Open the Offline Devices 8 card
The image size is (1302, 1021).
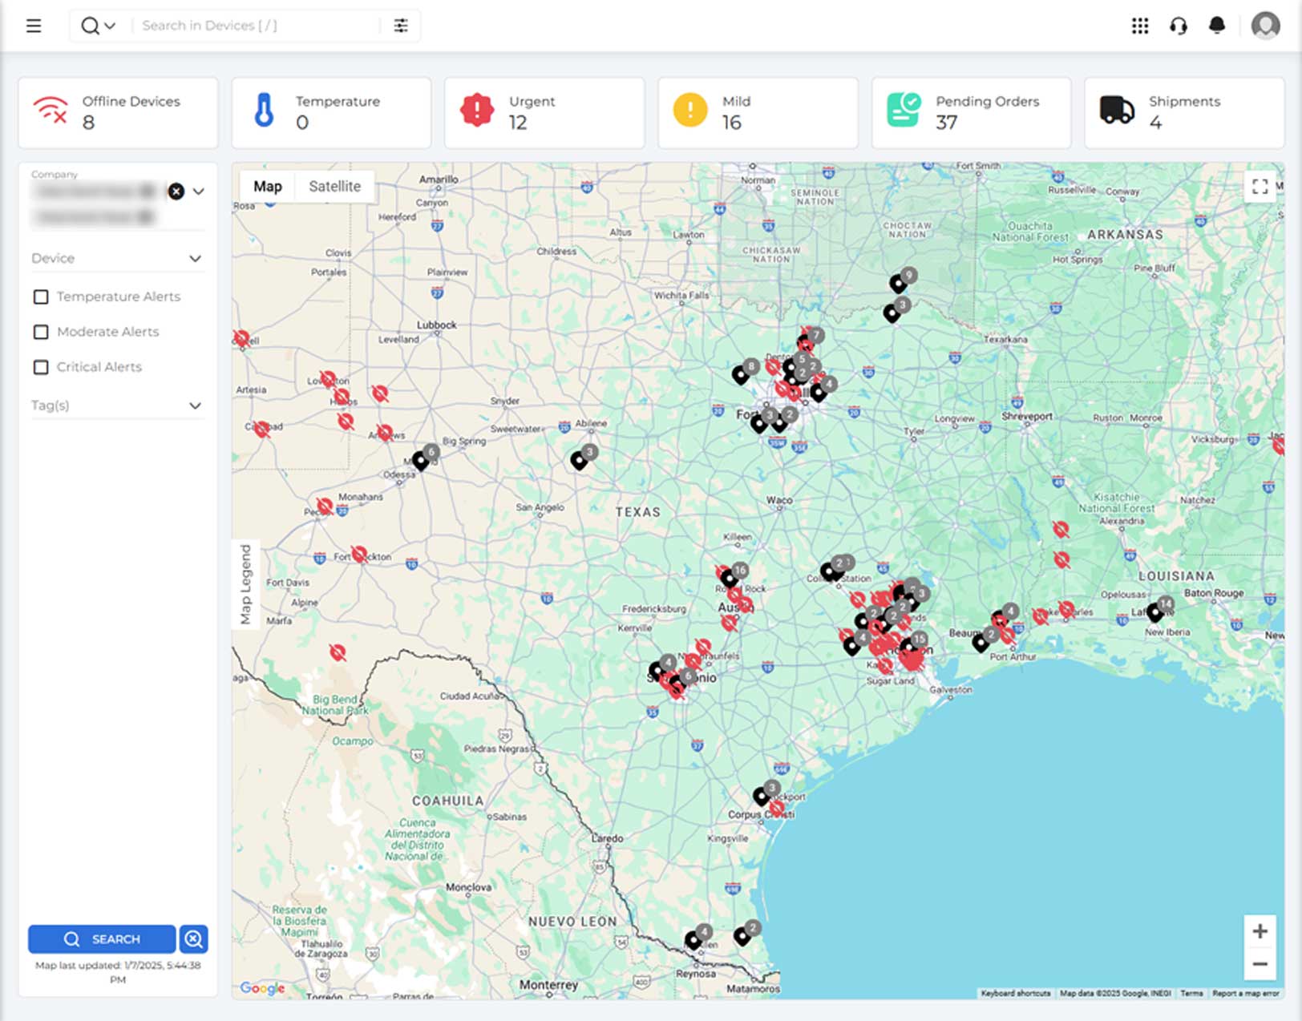[118, 113]
